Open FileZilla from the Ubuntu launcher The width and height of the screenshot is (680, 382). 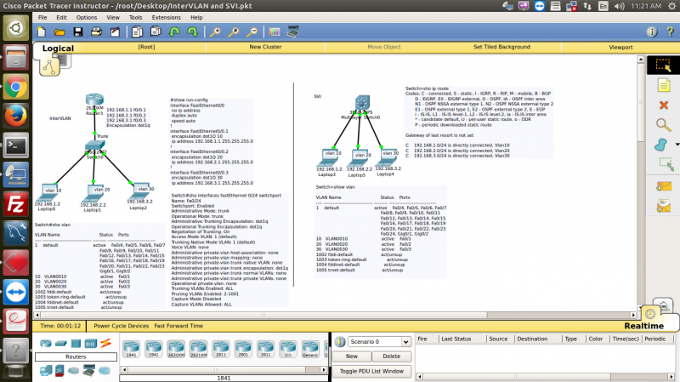(16, 204)
